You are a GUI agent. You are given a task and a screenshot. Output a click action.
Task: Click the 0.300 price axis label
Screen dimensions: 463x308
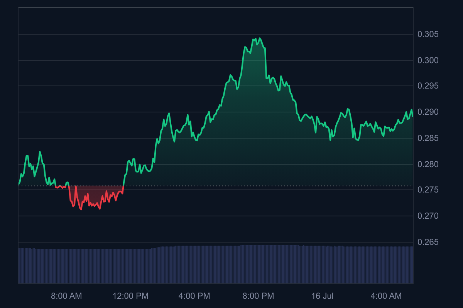pos(428,60)
